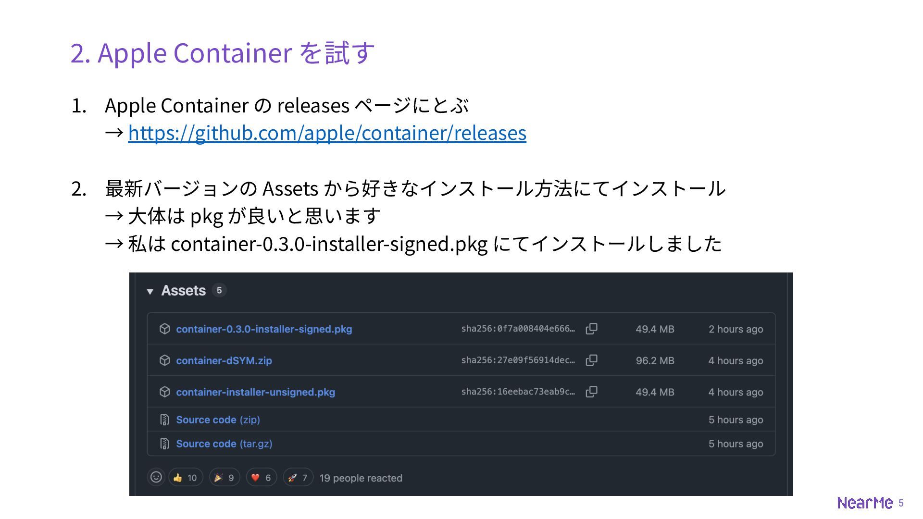Download container-dSYM.zip asset
Viewport: 923px width, 519px height.
pyautogui.click(x=224, y=360)
